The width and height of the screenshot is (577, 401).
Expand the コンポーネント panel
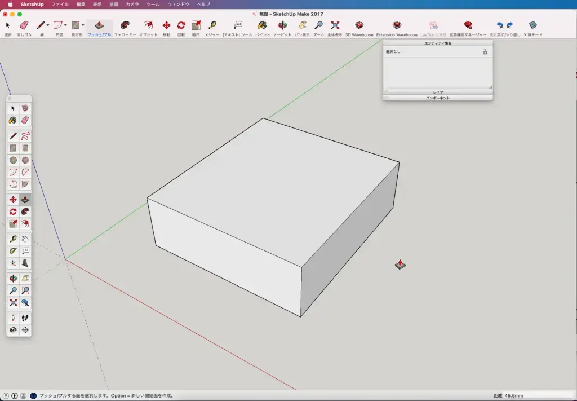click(x=438, y=98)
